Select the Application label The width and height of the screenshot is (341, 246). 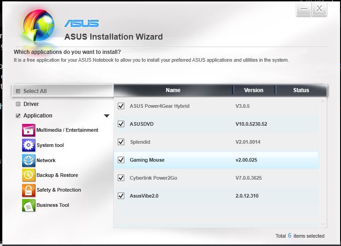pos(38,116)
